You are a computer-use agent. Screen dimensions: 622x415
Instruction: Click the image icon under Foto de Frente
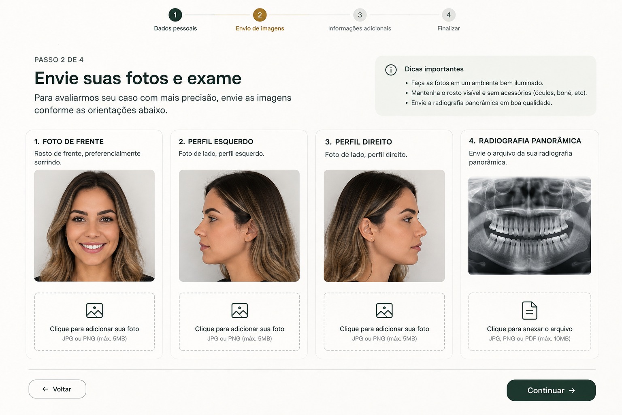tap(94, 310)
